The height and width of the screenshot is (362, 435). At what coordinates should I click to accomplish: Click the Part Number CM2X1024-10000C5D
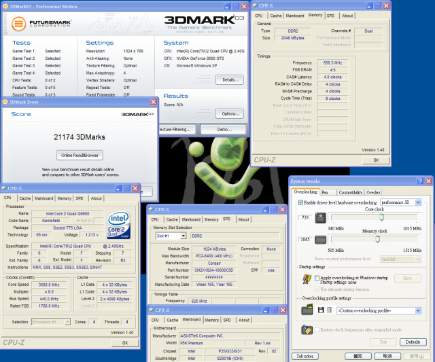coord(214,270)
